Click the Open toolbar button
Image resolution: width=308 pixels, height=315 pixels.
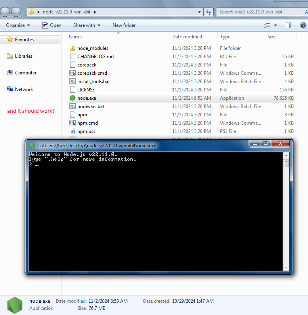(52, 25)
